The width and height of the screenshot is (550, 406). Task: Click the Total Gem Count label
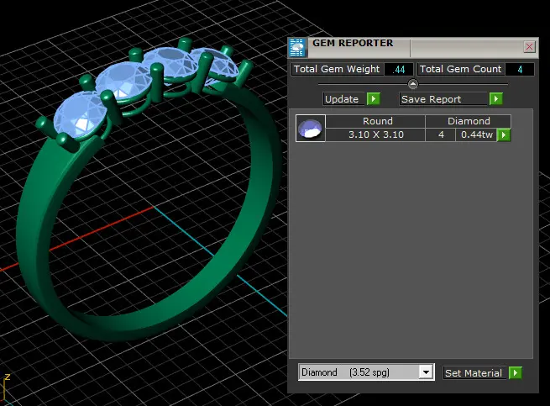point(460,69)
